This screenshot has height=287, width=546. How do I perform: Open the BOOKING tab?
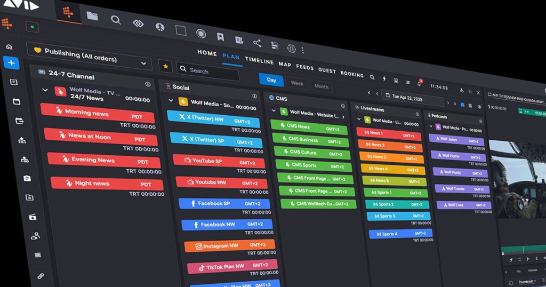click(352, 74)
